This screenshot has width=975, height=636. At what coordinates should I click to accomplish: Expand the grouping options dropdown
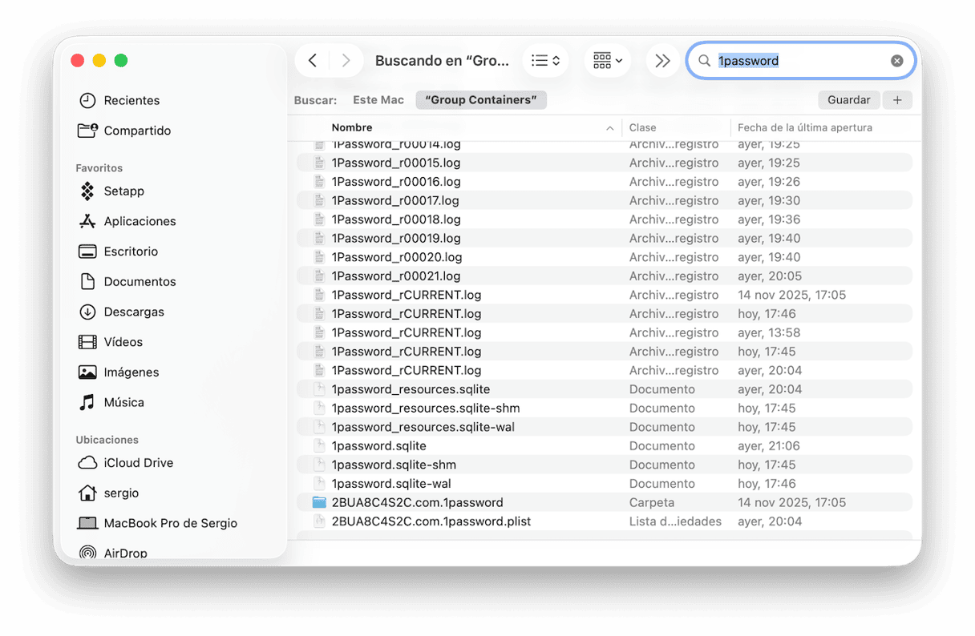coord(608,61)
